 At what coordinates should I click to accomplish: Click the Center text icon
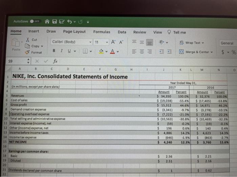pos(142,52)
